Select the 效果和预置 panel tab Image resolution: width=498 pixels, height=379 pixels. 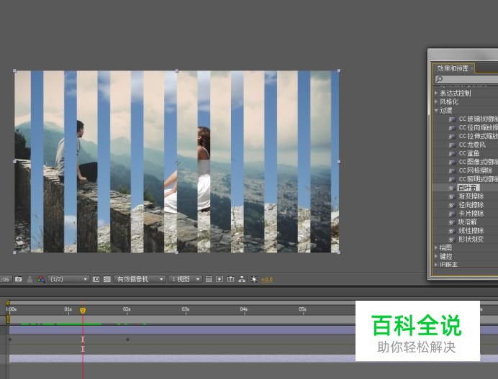(x=452, y=68)
